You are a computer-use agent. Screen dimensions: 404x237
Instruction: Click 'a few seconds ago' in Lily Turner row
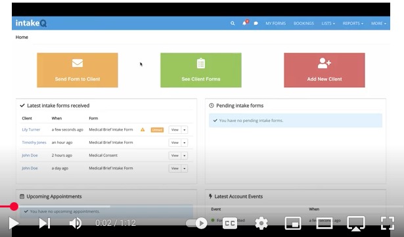pyautogui.click(x=67, y=129)
